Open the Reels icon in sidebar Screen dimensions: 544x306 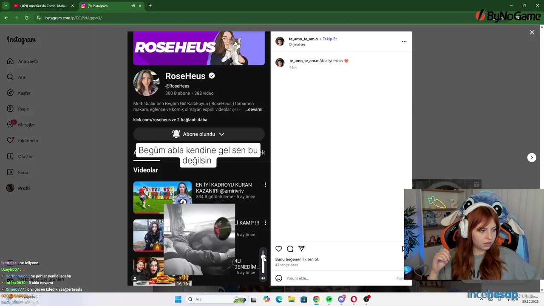[x=10, y=109]
